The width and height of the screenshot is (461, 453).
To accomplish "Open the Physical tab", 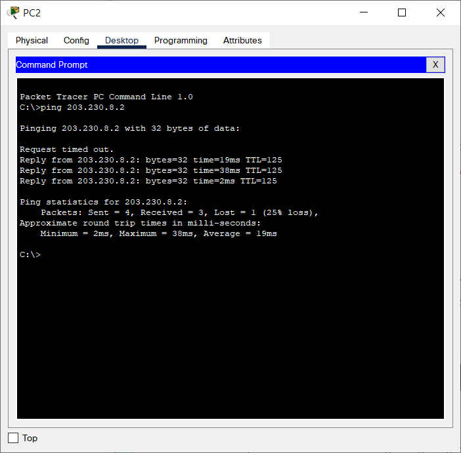I will pyautogui.click(x=32, y=40).
